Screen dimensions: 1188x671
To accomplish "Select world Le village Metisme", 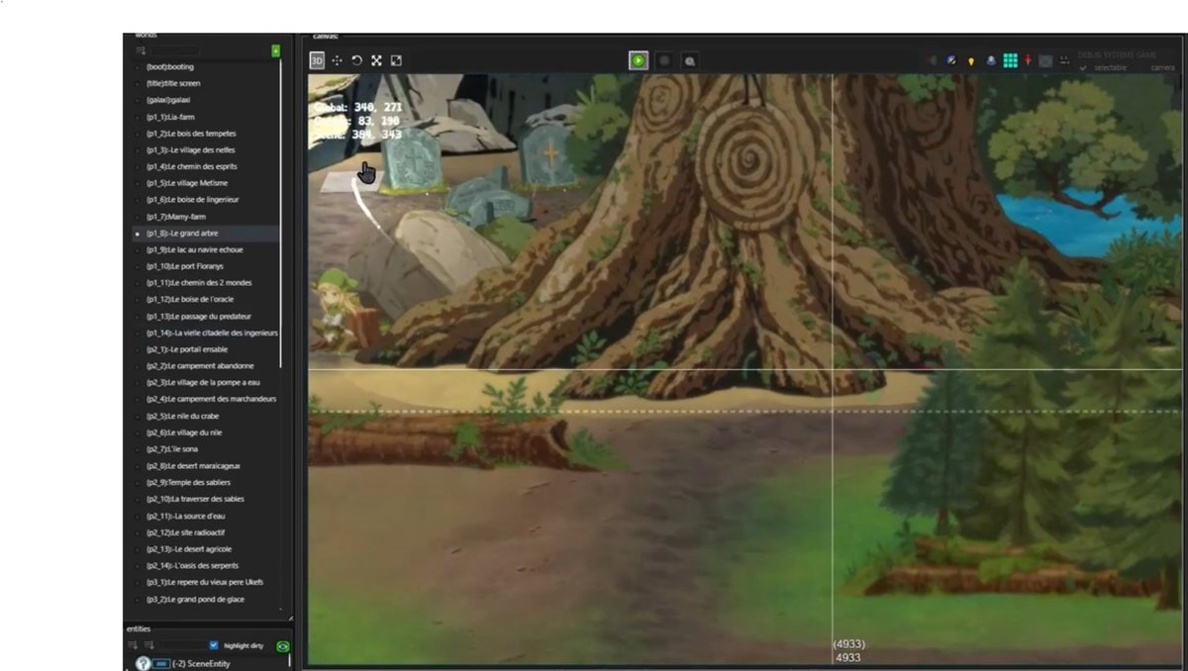I will [207, 183].
